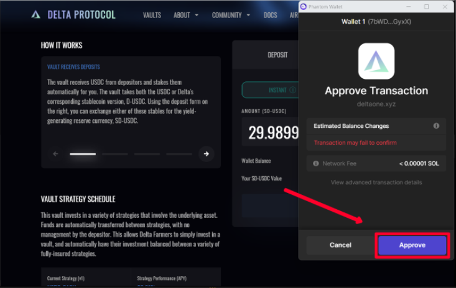Click the Network Fee info icon
The image size is (456, 288).
point(316,163)
